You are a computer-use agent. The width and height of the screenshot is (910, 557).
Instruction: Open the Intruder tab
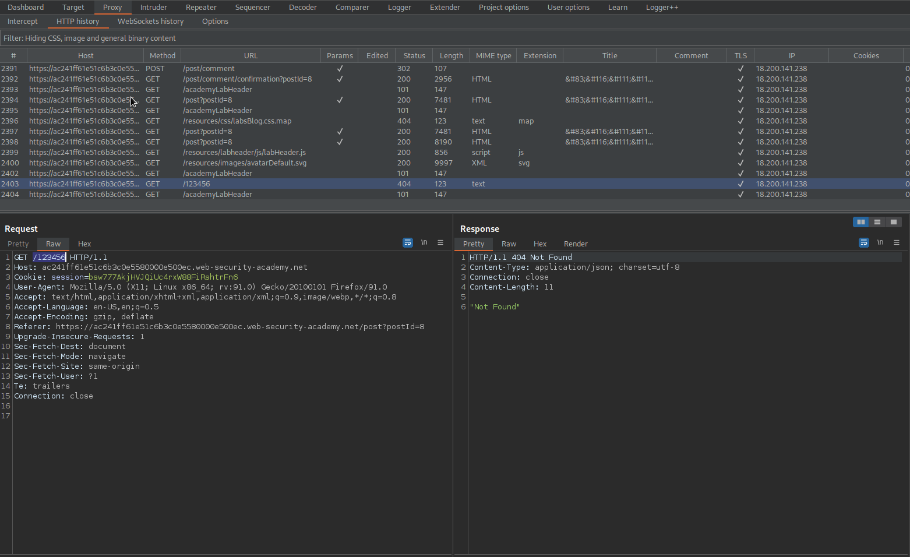tap(154, 7)
